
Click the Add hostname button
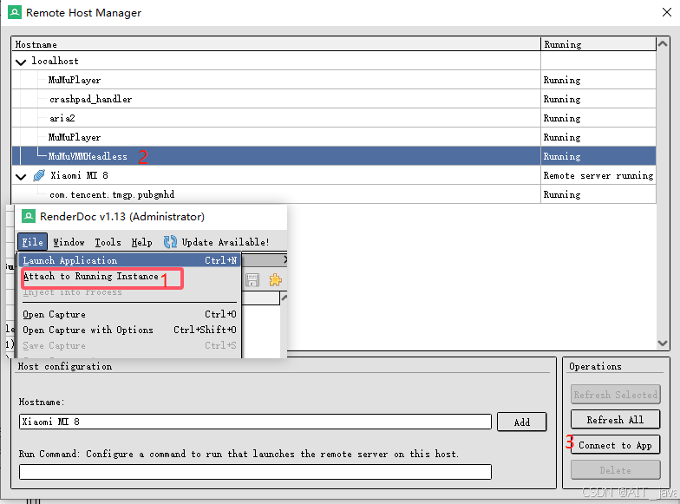[x=522, y=422]
